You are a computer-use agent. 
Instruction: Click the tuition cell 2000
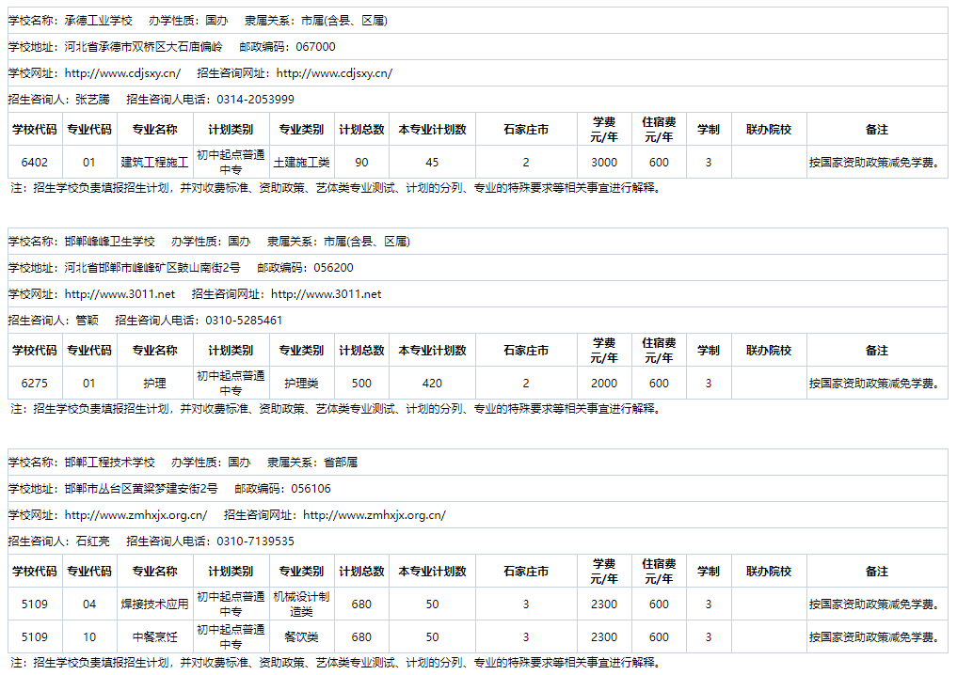point(603,383)
